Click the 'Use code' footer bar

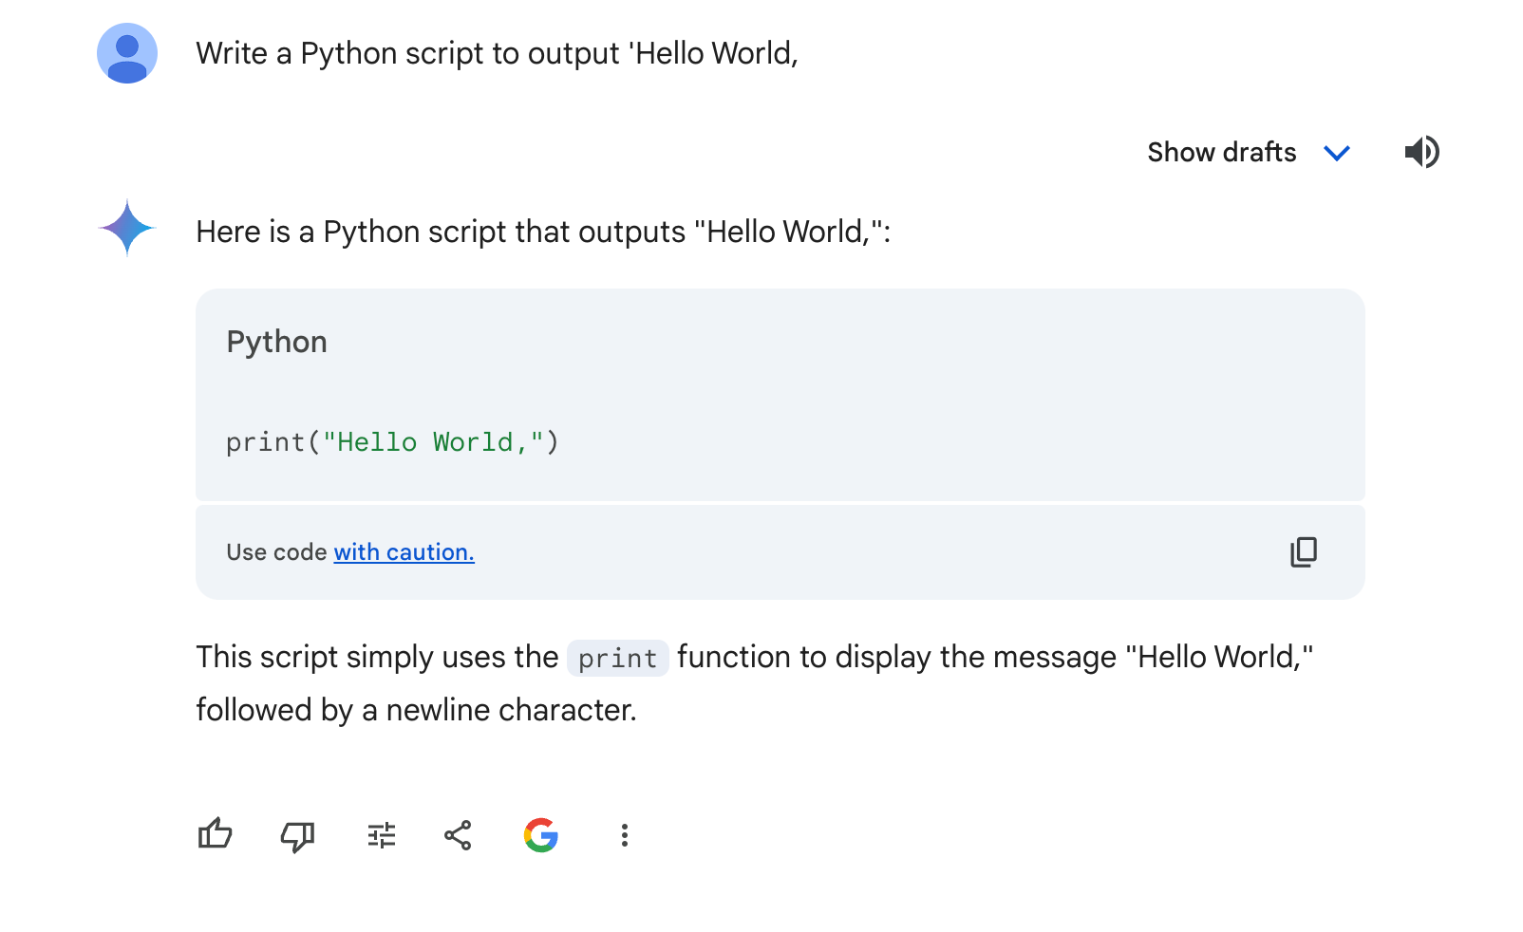277,551
